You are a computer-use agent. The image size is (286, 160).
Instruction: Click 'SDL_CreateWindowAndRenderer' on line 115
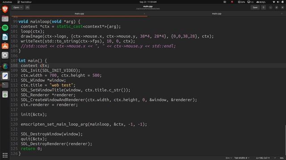click(53, 100)
